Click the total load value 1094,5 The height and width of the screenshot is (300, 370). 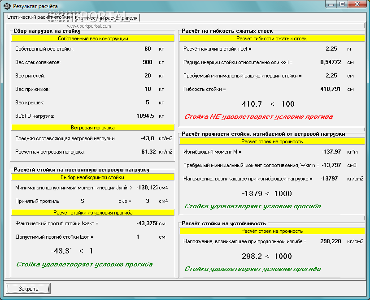pyautogui.click(x=145, y=116)
